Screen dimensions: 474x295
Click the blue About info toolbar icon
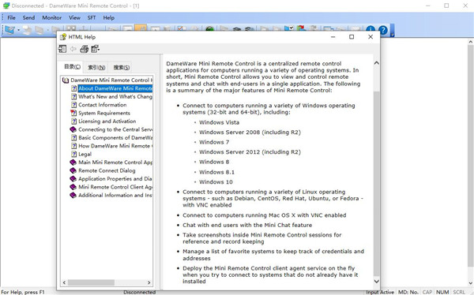(371, 30)
